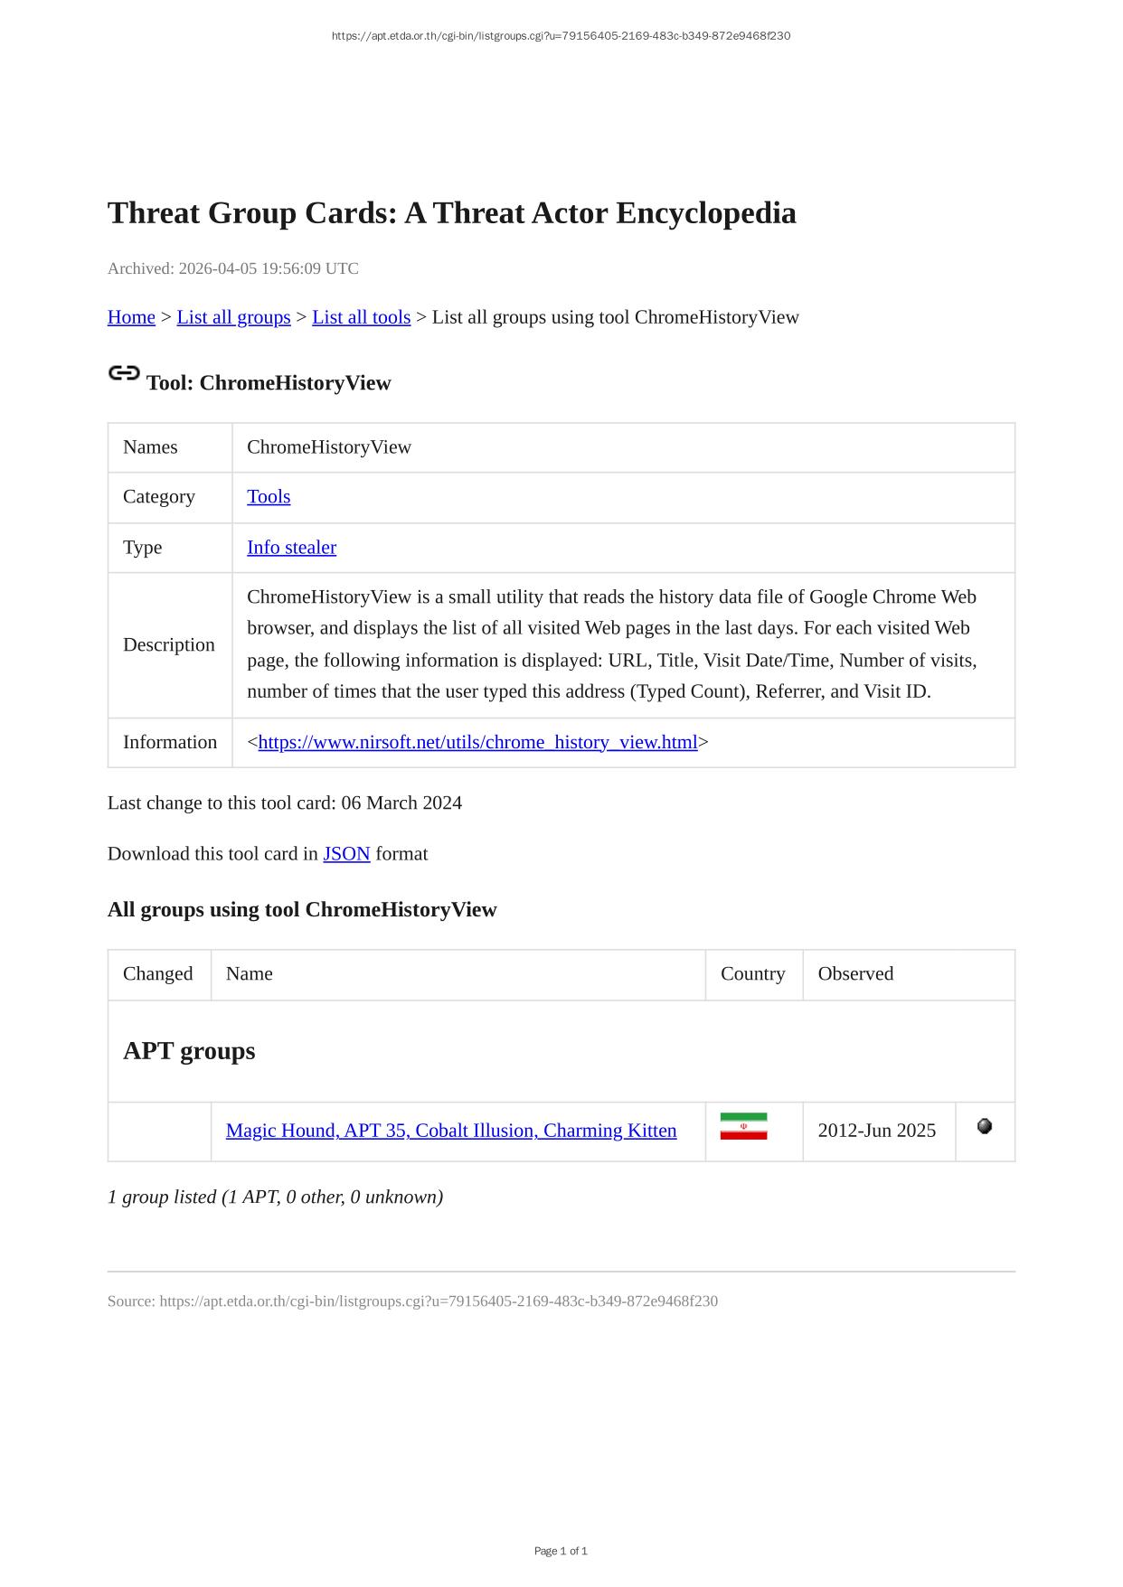This screenshot has width=1123, height=1587.
Task: Go to List all groups breadcrumb
Action: coord(233,317)
